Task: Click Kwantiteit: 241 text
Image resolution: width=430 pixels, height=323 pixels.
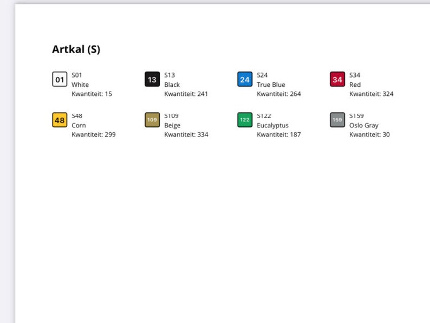Action: [x=186, y=94]
